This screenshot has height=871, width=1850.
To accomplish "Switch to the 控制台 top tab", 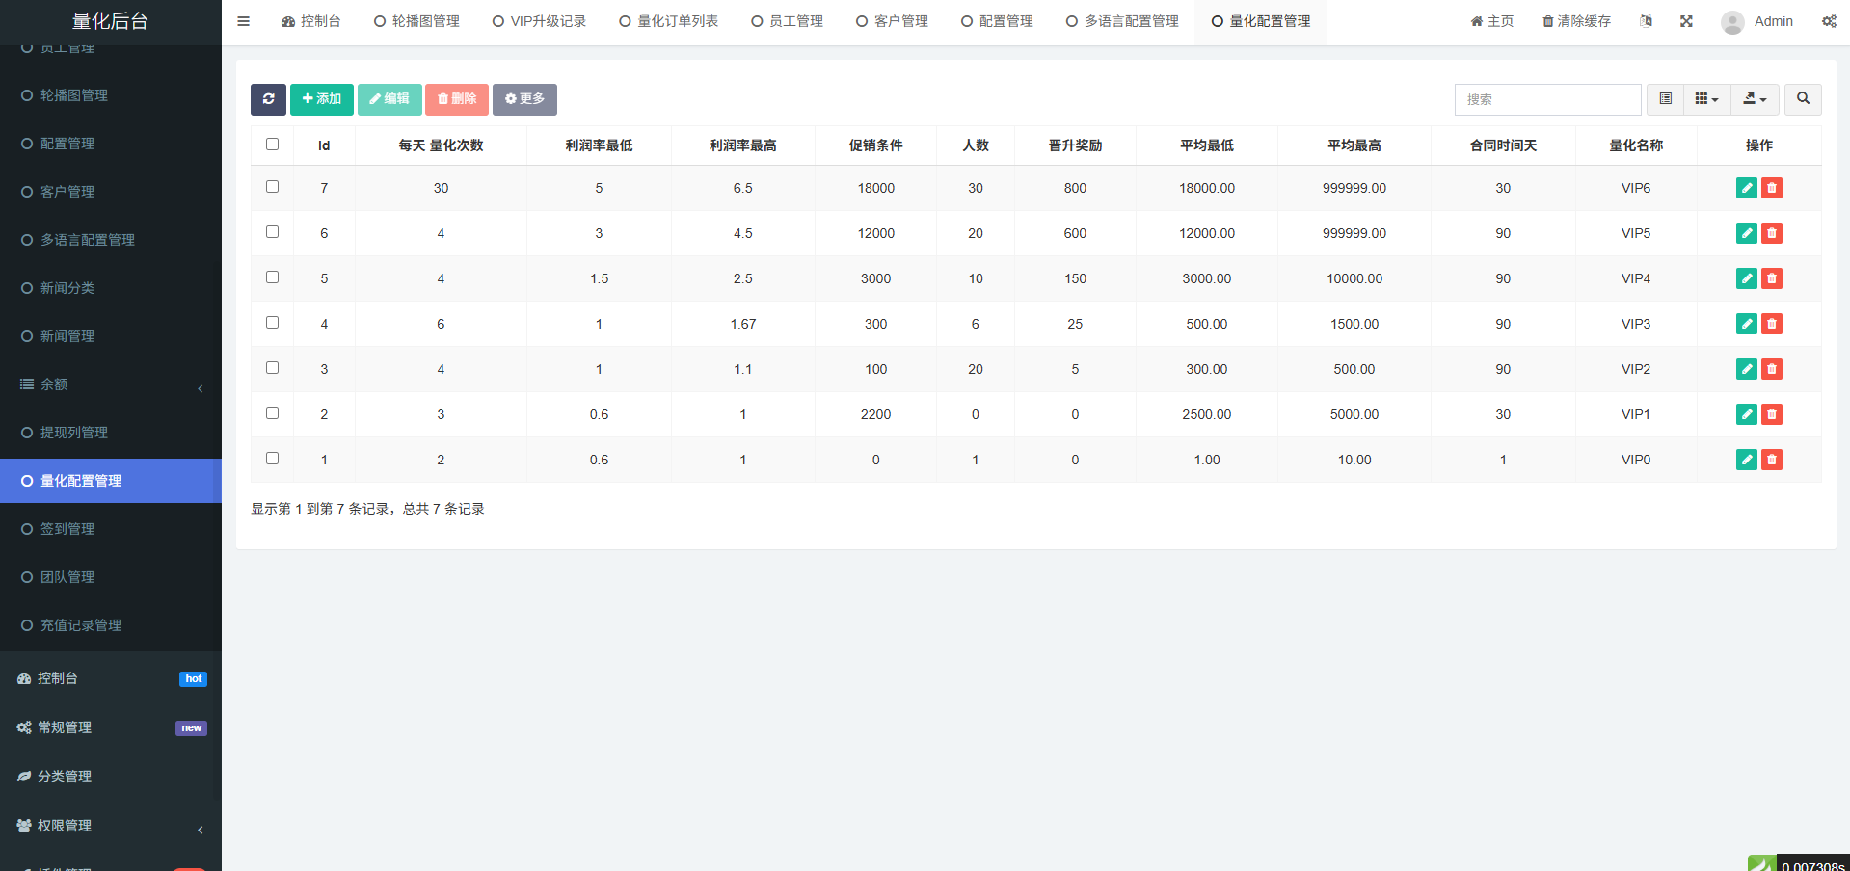I will tap(310, 21).
